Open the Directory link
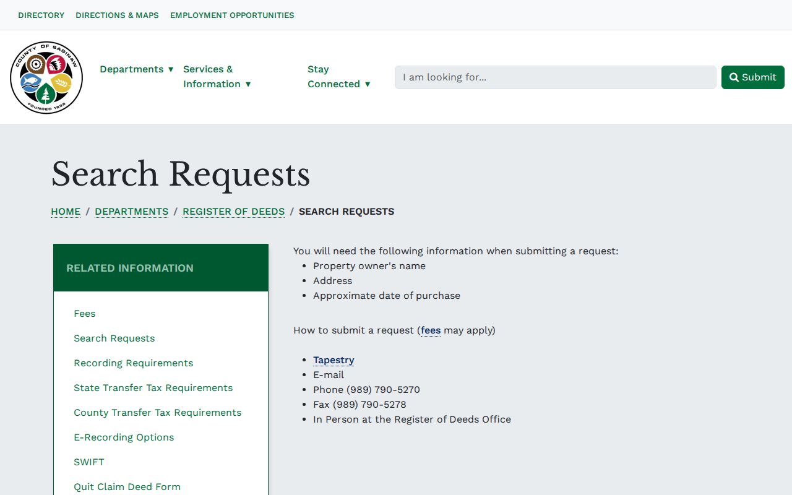Image resolution: width=792 pixels, height=495 pixels. [41, 15]
